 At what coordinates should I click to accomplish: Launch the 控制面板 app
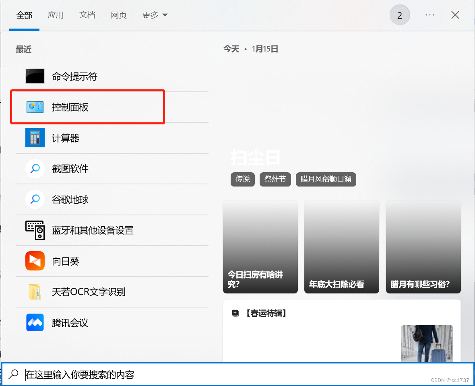70,107
